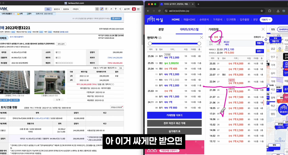Open 가격분석 in Asil navigation
Viewport: 288px width, 155px height.
point(218,19)
